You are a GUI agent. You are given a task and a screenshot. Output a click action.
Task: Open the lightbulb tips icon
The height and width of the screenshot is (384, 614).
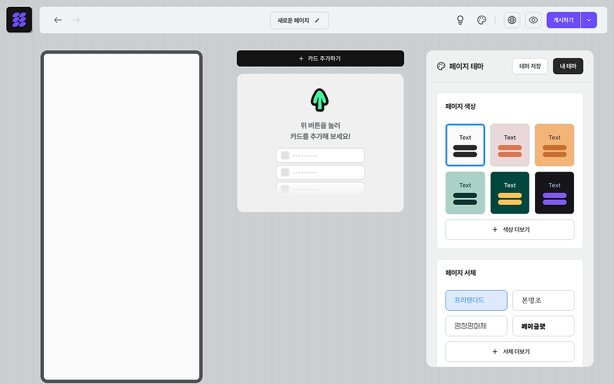[460, 20]
